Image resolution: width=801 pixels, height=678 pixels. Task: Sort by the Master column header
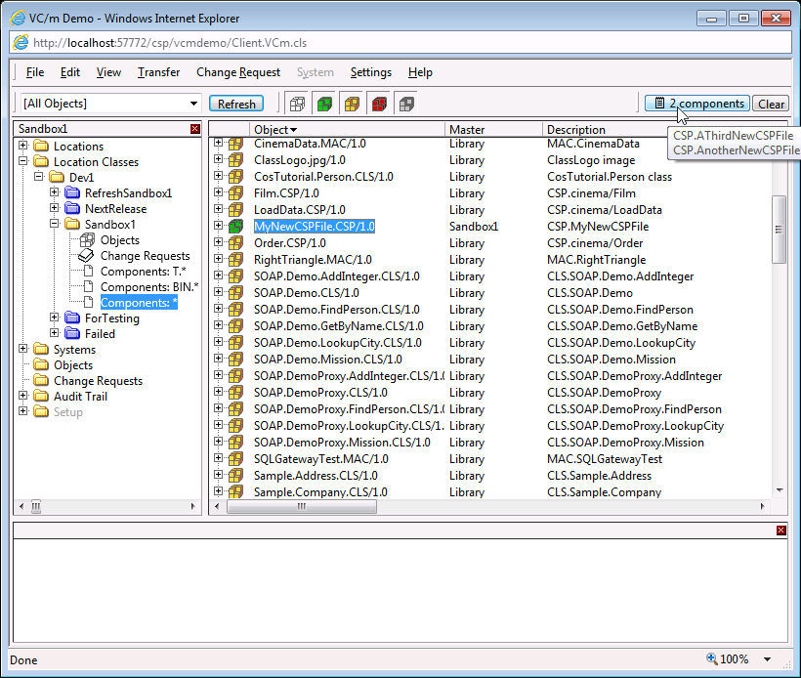[467, 129]
